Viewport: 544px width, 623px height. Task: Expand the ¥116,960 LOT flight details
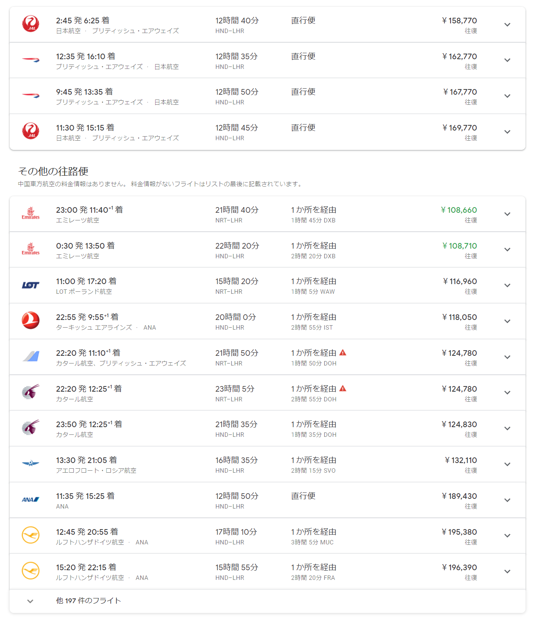[507, 285]
